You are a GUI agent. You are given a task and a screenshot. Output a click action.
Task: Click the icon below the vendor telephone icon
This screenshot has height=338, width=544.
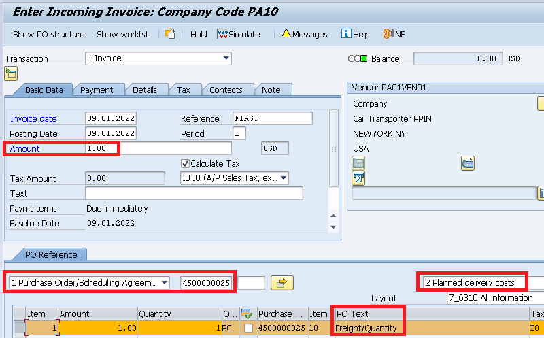(358, 178)
